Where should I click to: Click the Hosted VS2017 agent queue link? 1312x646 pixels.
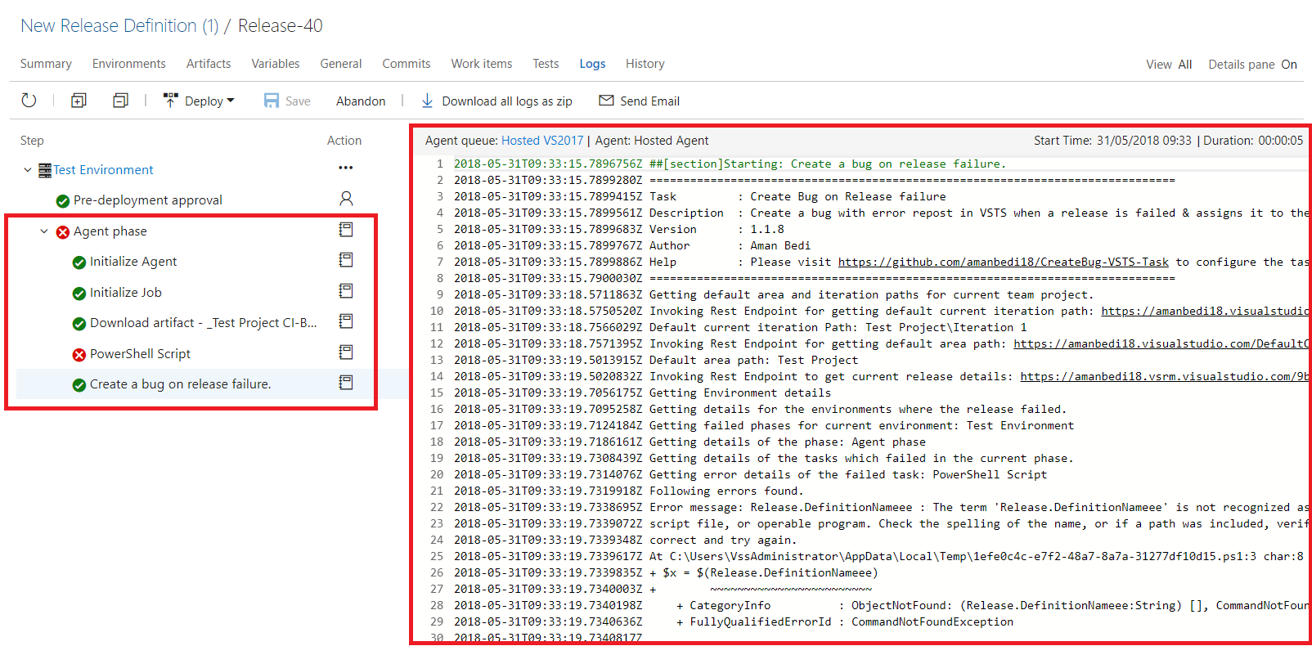[542, 141]
